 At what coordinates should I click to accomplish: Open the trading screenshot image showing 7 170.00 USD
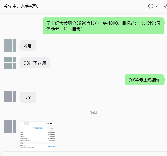coord(38,136)
